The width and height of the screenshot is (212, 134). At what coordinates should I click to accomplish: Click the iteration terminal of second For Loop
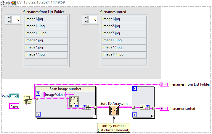tap(134, 115)
